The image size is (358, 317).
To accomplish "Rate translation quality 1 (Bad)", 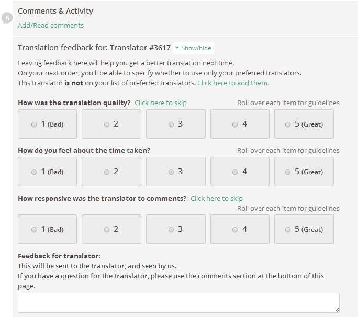I will (47, 124).
